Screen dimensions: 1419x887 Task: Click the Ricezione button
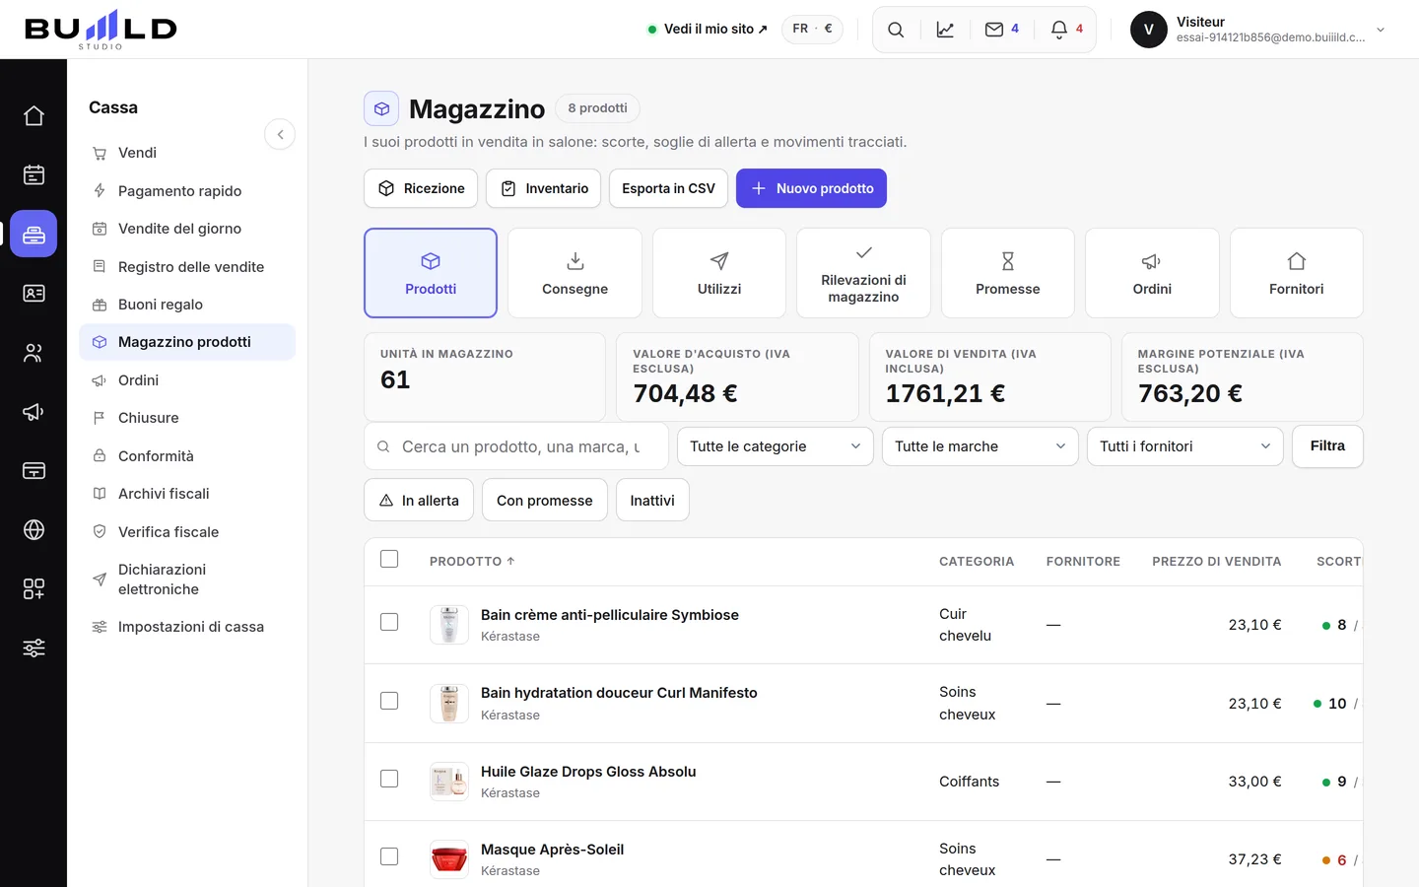point(421,188)
